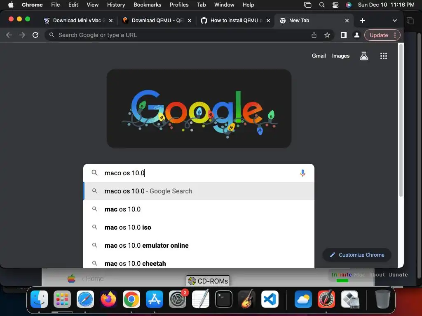Open Launchpad from the dock

(62, 299)
